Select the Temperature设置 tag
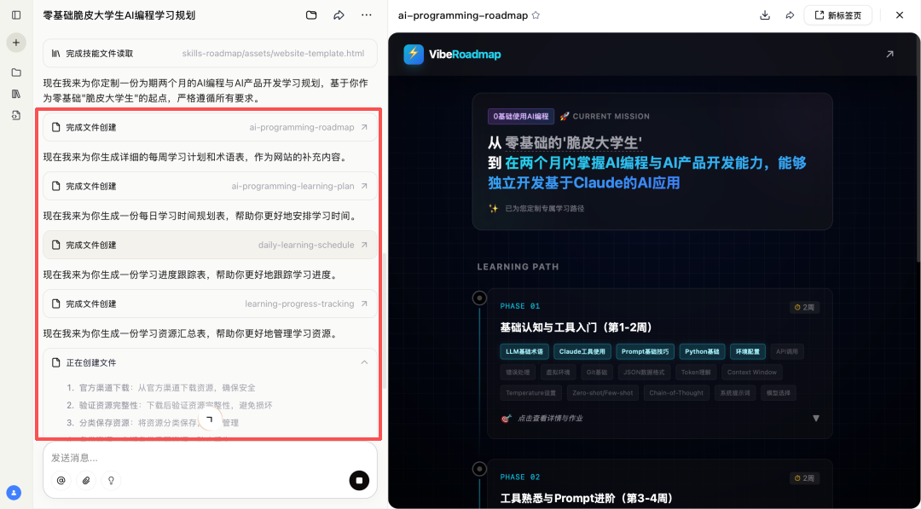 (x=531, y=393)
